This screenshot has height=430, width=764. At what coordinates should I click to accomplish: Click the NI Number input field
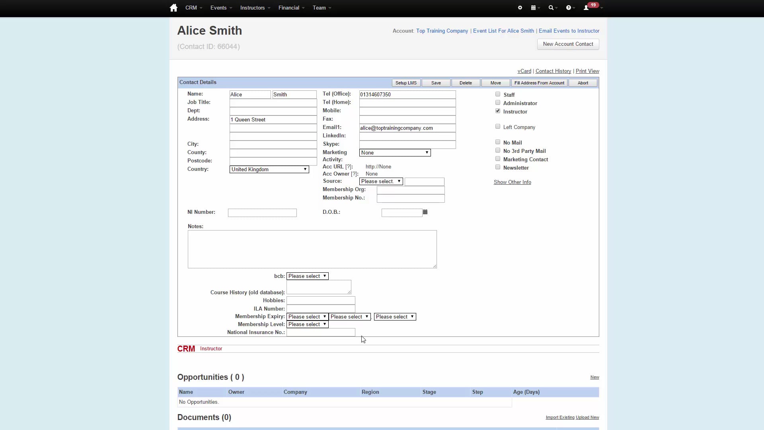click(262, 213)
